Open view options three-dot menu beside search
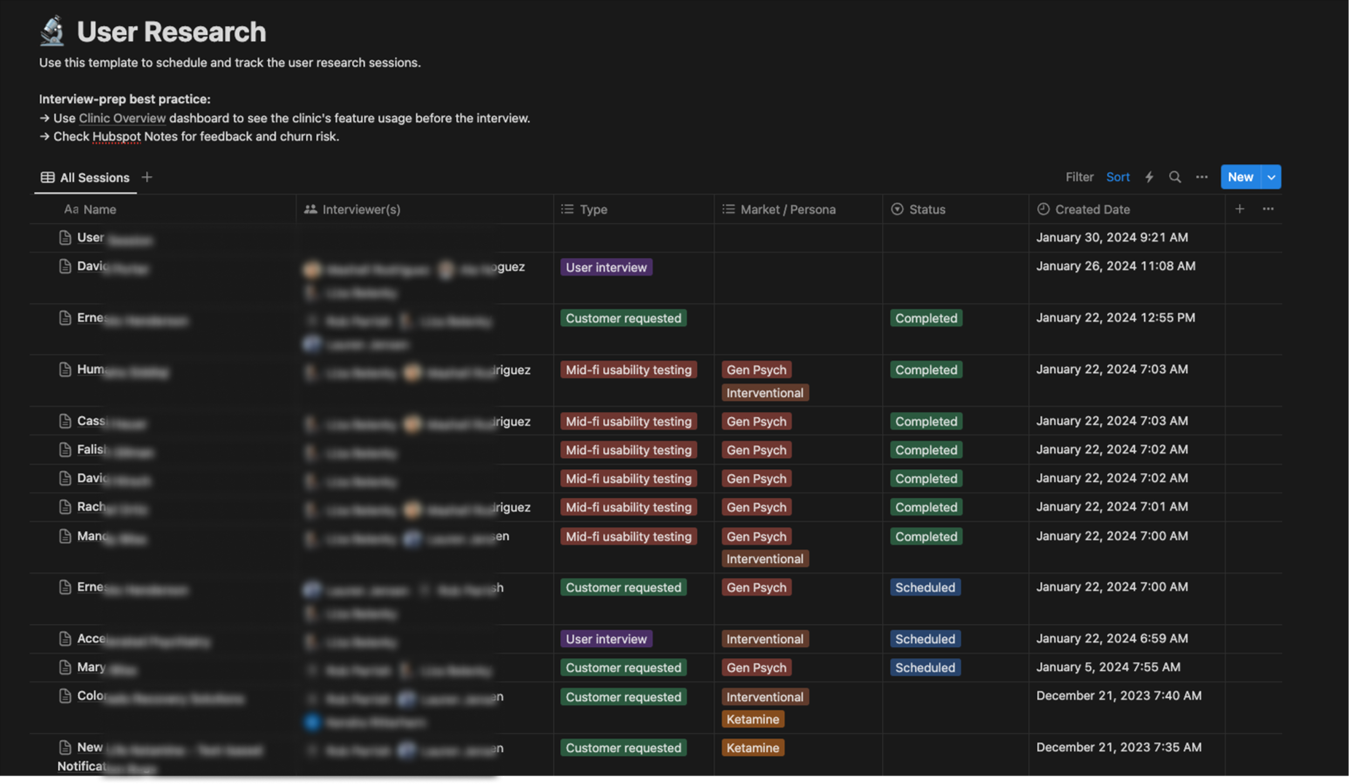Screen dimensions: 1349x784 [1201, 177]
